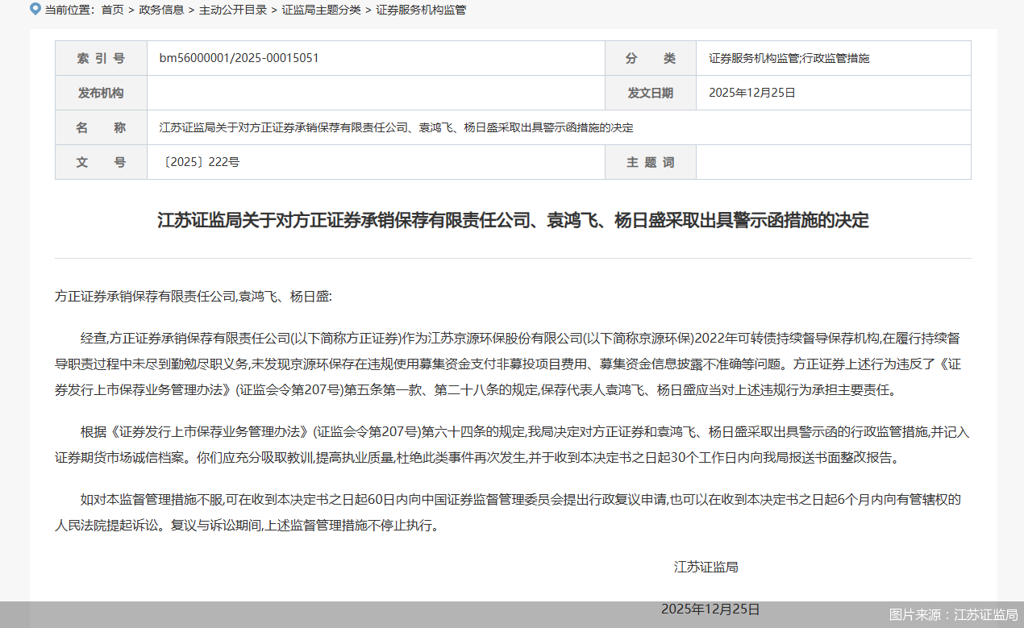This screenshot has width=1024, height=628.
Task: Click the 名称 label cell
Action: [101, 127]
